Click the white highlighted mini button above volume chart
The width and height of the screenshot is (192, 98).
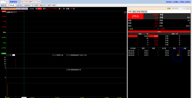point(14,55)
